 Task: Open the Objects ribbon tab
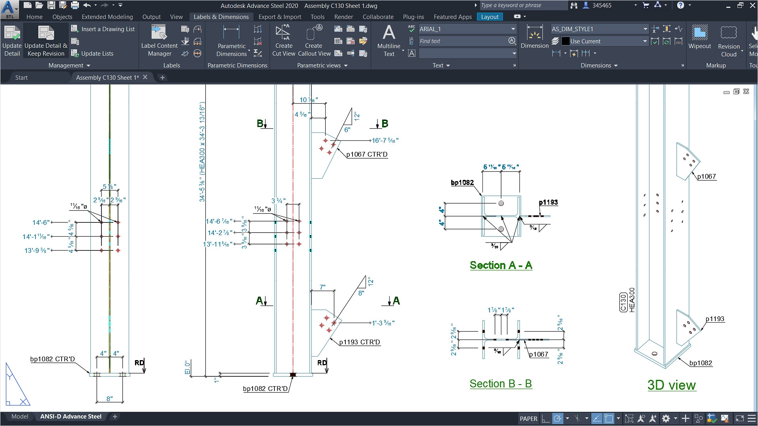62,17
